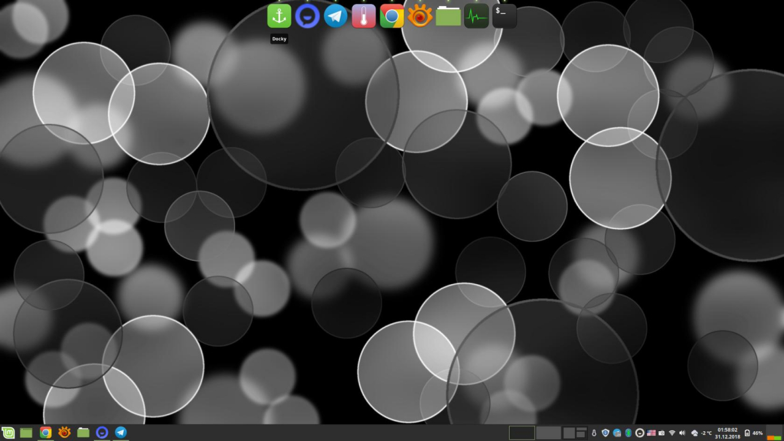
Task: Switch to Telegram in the bottom taskbar
Action: [x=121, y=432]
